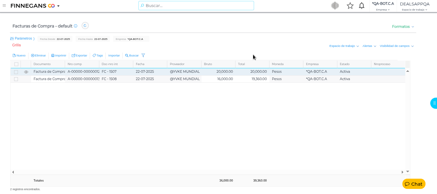View FC - 1507 invoice with eye icon
Image resolution: width=437 pixels, height=194 pixels.
click(26, 72)
